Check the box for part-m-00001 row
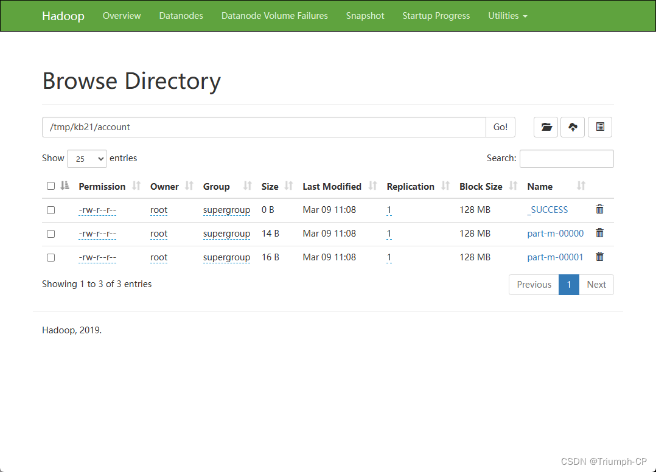Viewport: 656px width, 472px height. click(x=51, y=257)
